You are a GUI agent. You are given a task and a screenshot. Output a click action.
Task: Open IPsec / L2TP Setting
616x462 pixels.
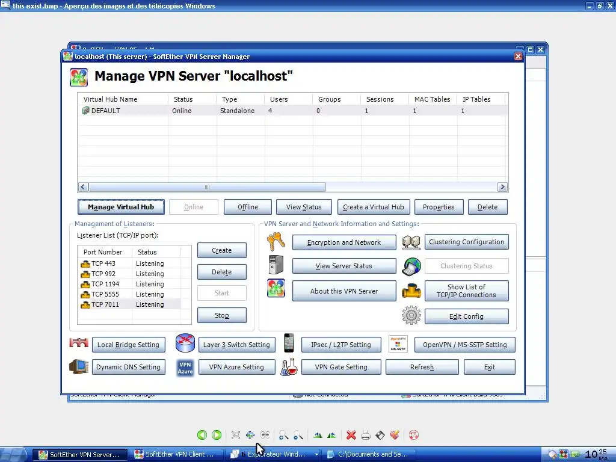341,345
